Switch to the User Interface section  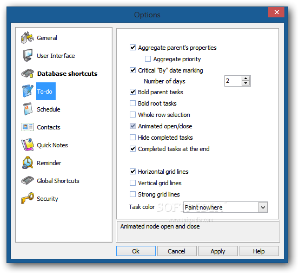(56, 56)
